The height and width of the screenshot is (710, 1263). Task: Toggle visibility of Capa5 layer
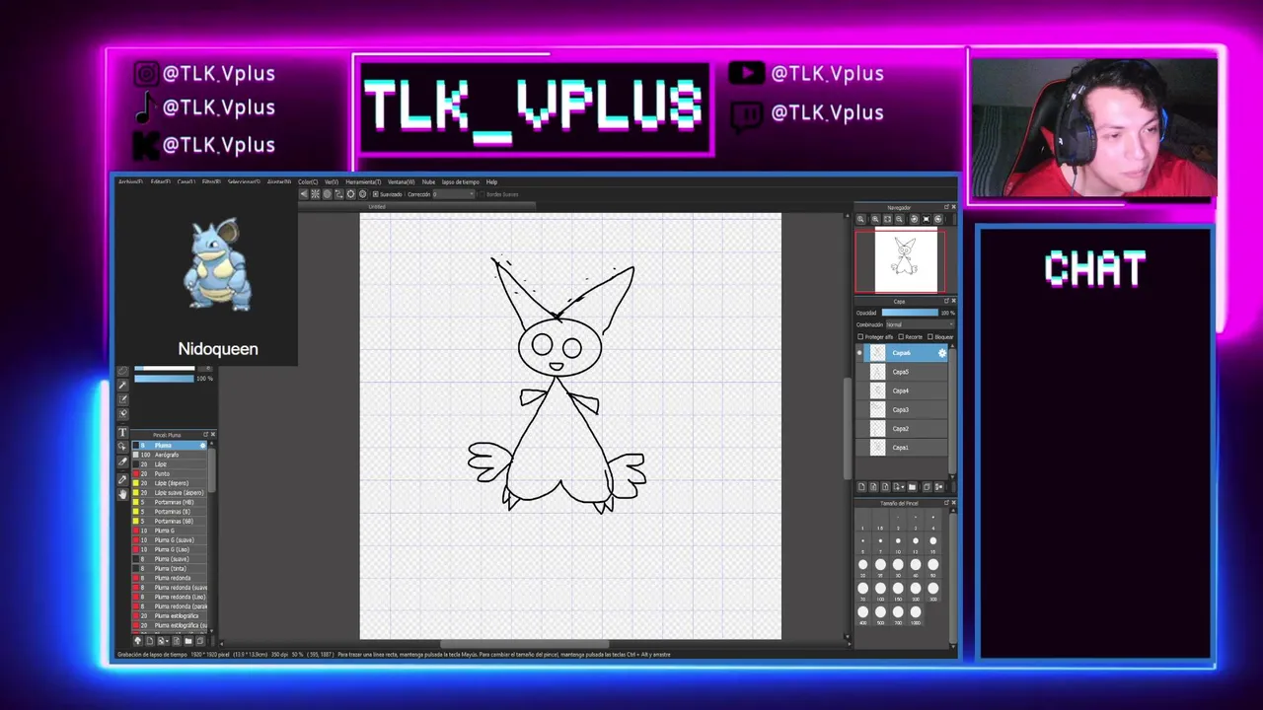(x=859, y=372)
